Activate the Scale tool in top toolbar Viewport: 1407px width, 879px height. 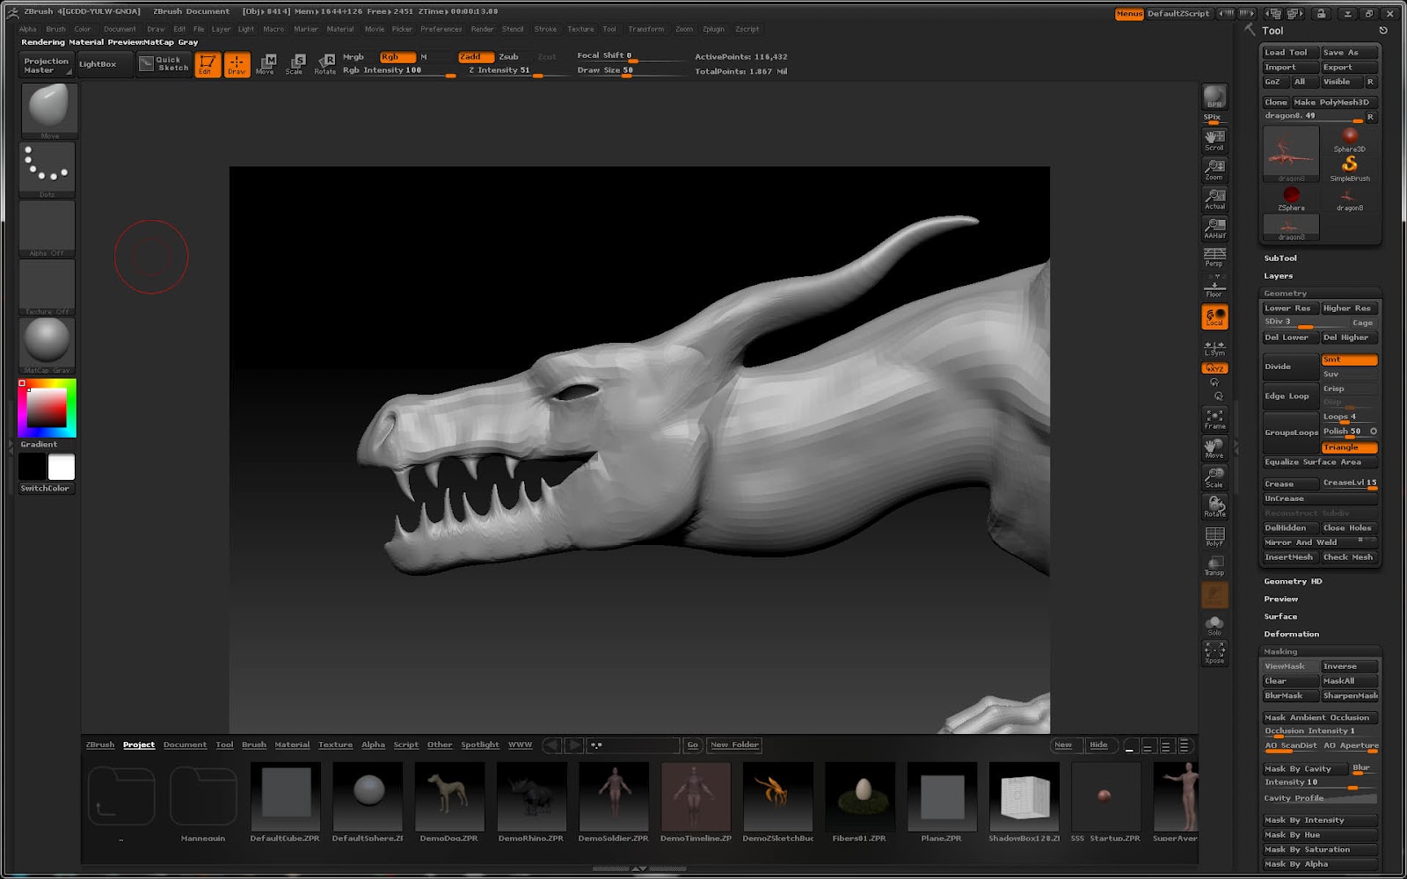coord(295,63)
